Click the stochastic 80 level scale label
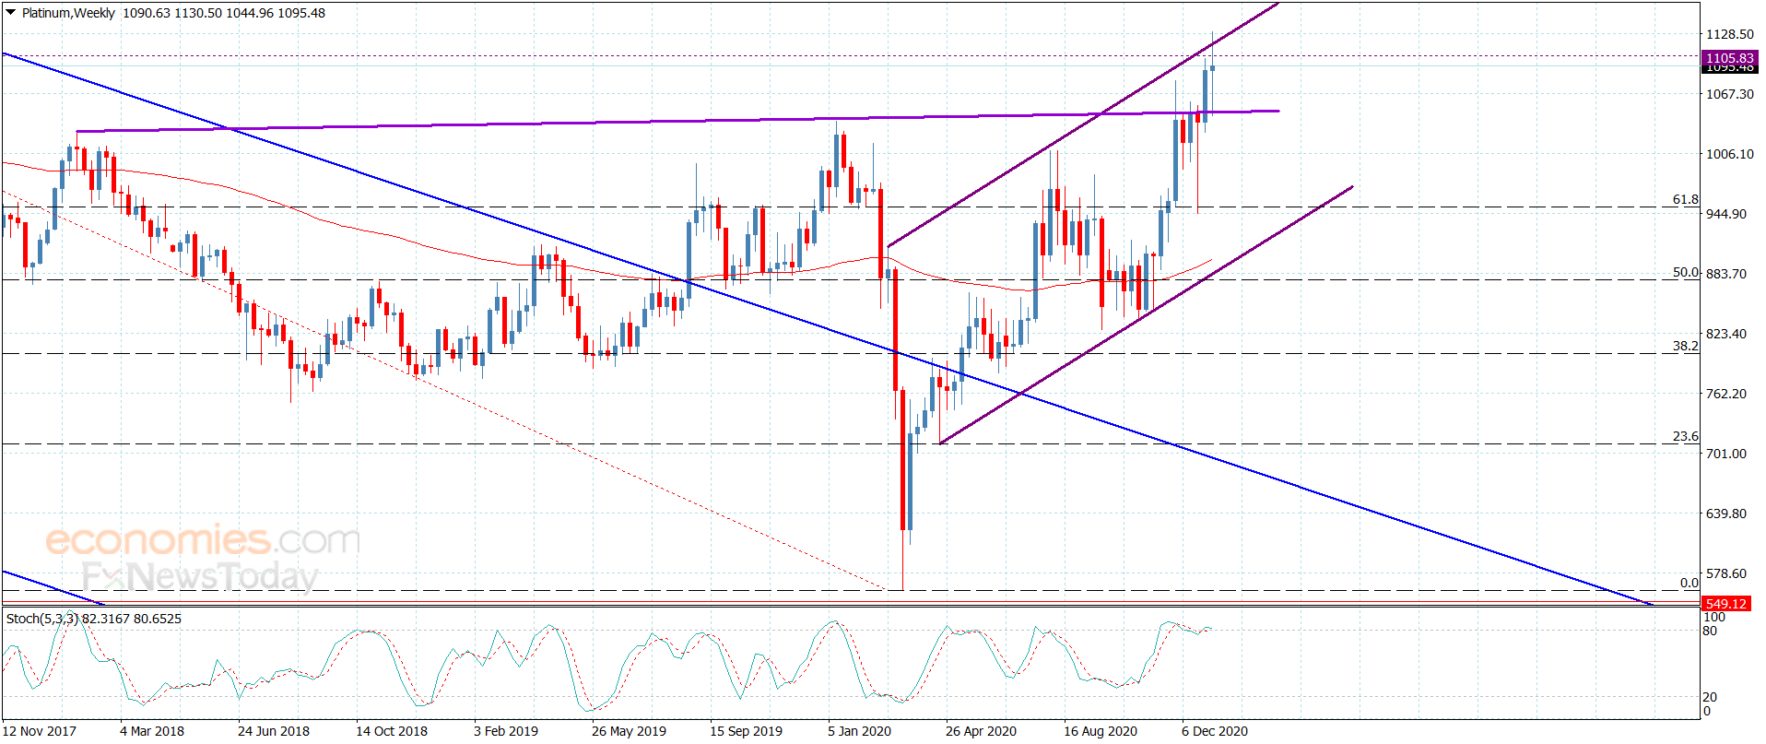This screenshot has width=1766, height=744. pos(1710,632)
